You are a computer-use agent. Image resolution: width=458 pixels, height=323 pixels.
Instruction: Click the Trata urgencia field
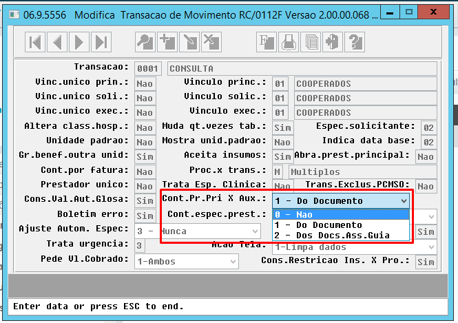[x=140, y=246]
